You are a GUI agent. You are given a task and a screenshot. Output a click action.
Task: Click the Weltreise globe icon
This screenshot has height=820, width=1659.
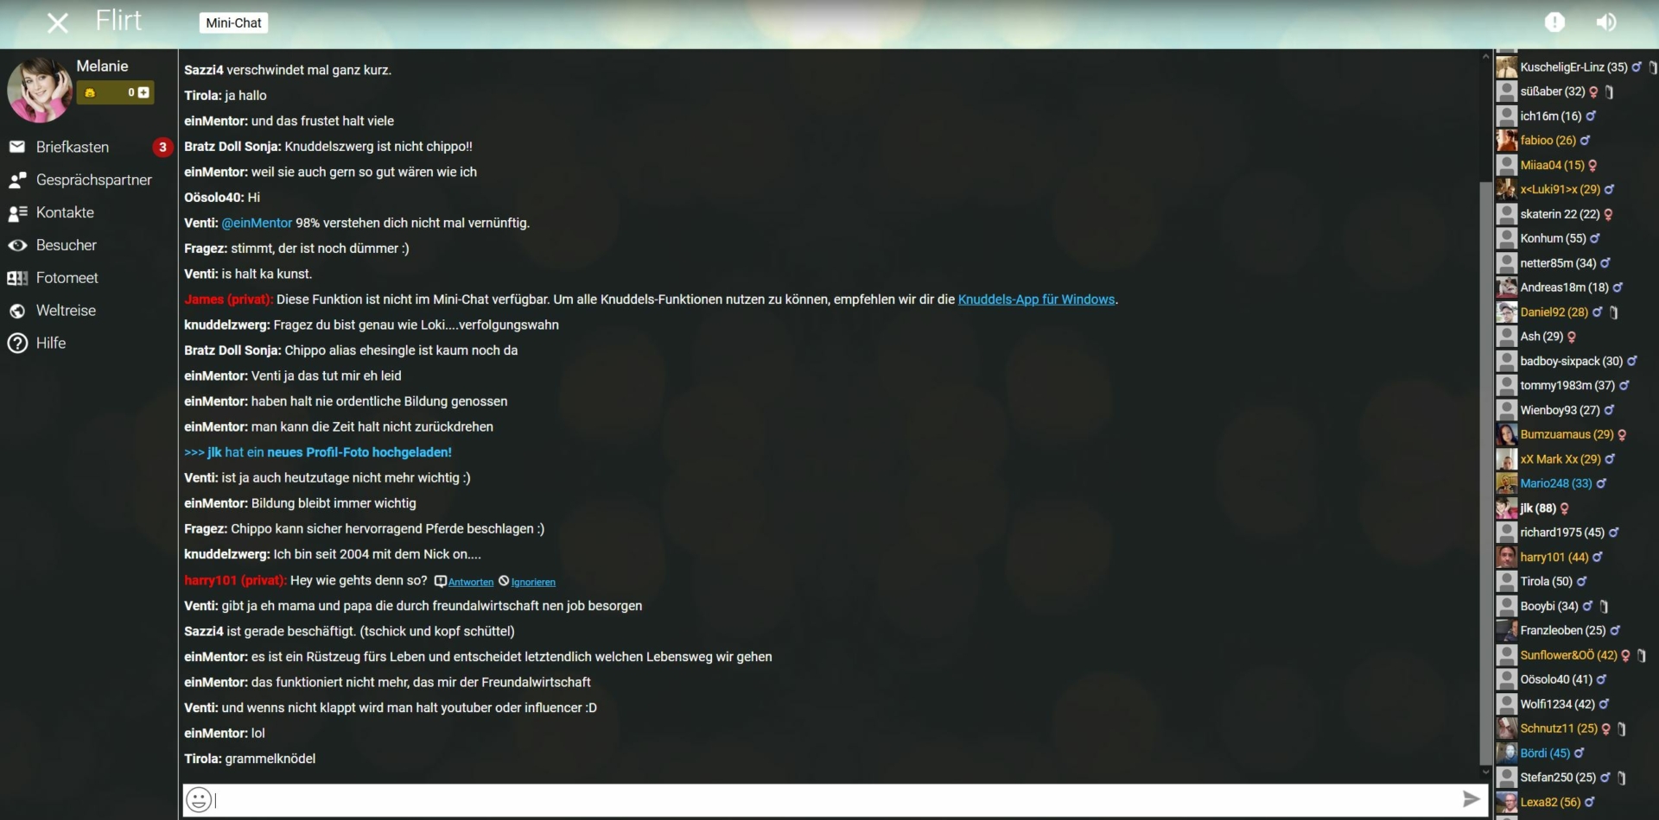tap(17, 311)
